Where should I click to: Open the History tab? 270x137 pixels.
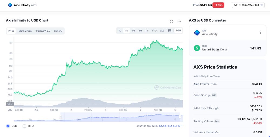coord(58,31)
